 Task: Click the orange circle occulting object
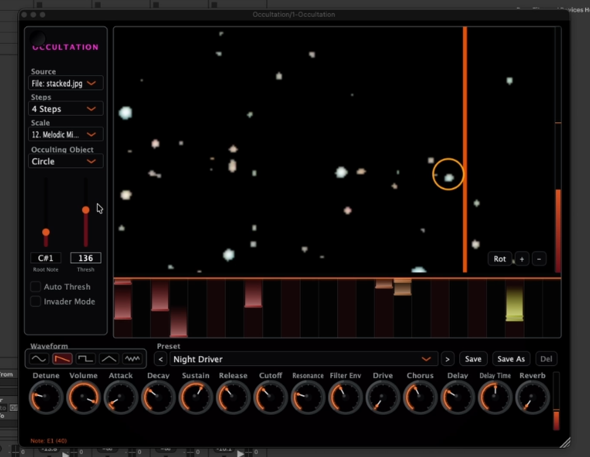(448, 174)
